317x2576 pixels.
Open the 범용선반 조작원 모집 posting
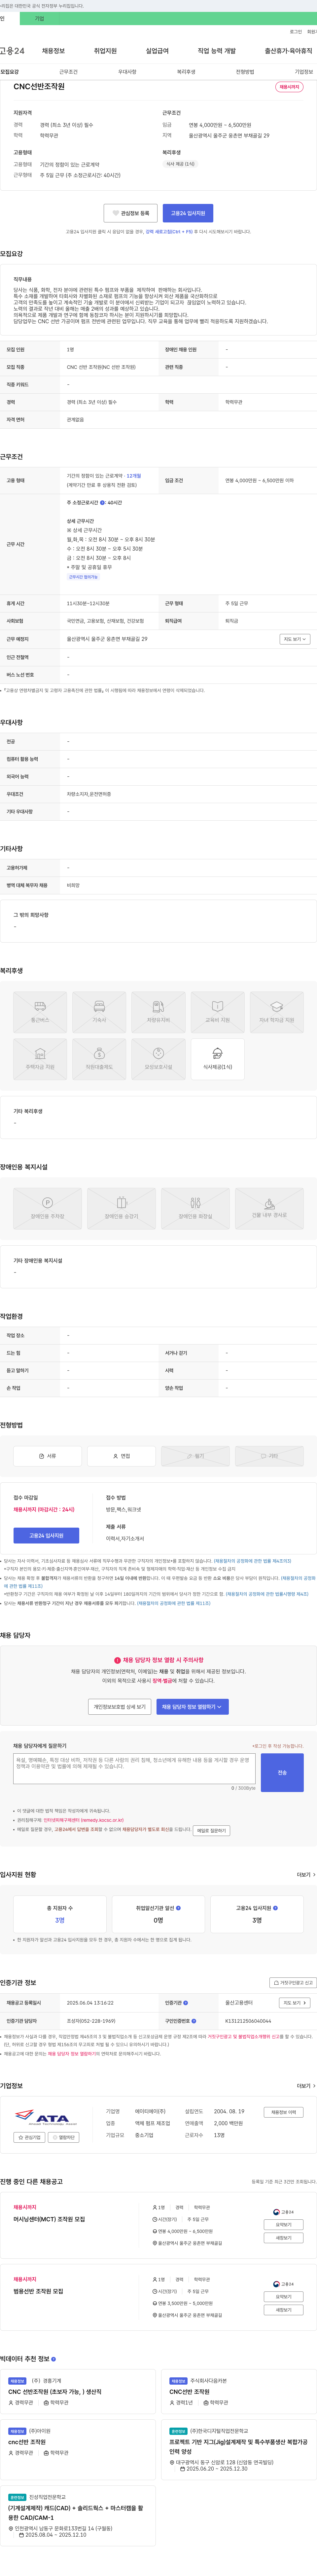[38, 2291]
